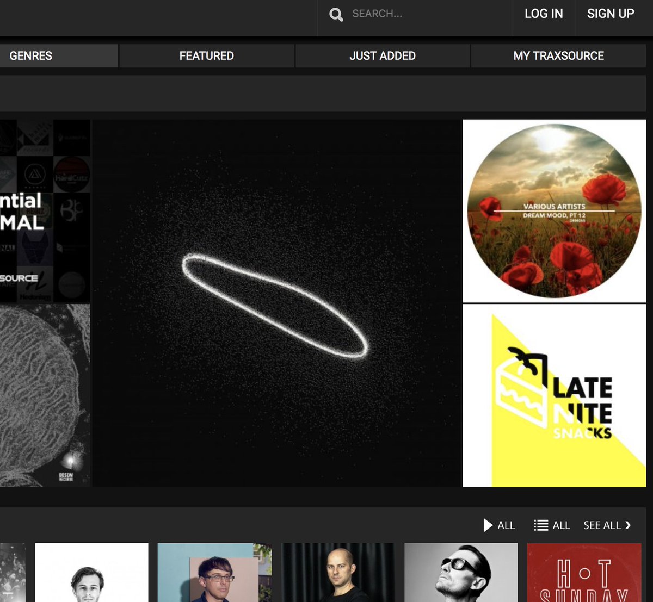653x602 pixels.
Task: Click the list icon beside ALL
Action: click(541, 525)
